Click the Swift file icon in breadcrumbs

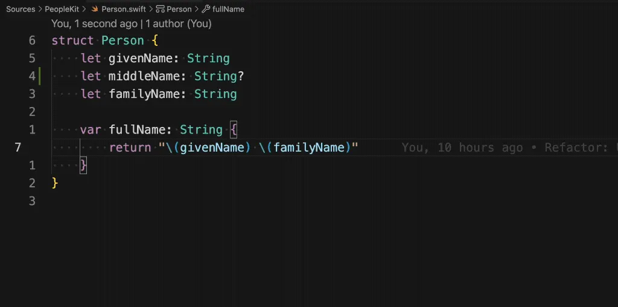[x=95, y=9]
